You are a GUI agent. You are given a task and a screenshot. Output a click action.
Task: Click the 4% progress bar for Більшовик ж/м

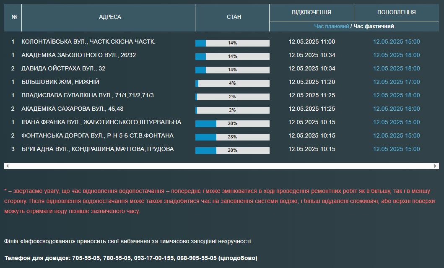232,83
